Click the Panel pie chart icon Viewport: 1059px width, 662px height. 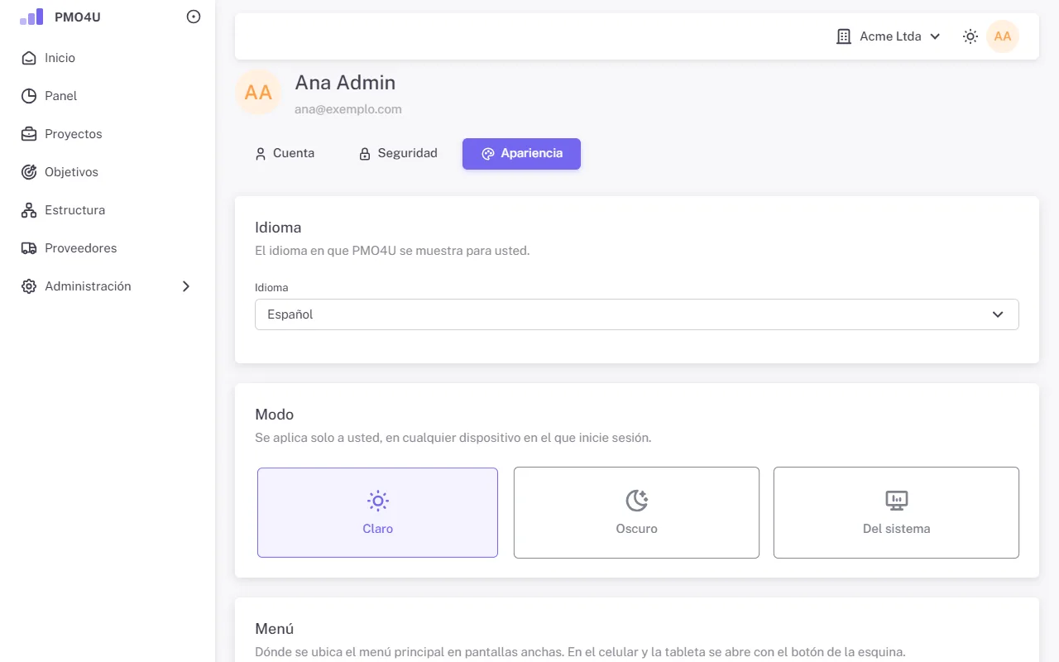29,96
